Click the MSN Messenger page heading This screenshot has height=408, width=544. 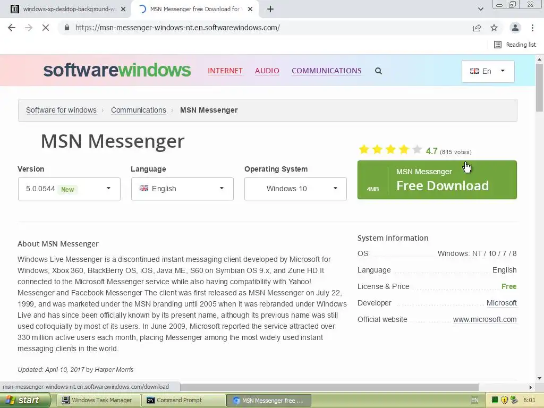coord(113,141)
